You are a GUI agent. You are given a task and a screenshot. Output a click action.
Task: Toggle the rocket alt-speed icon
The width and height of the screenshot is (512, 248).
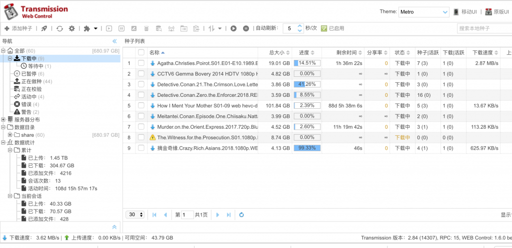pos(44,28)
